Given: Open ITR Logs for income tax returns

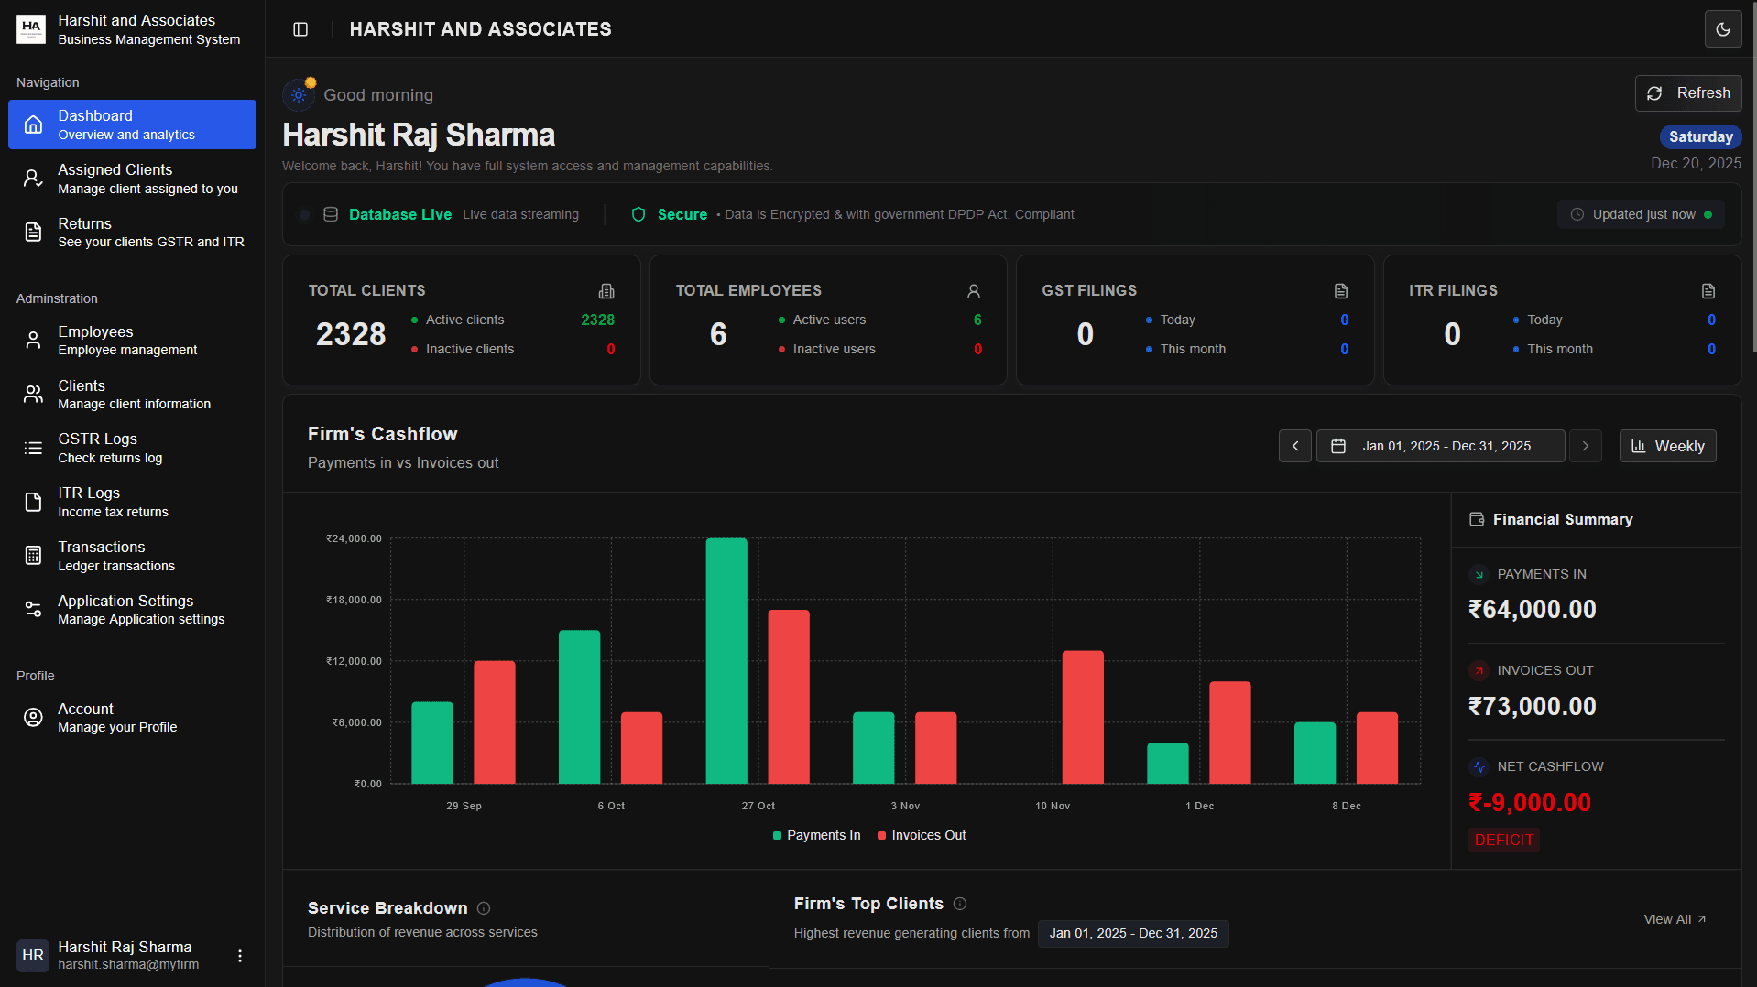Looking at the screenshot, I should (x=132, y=501).
